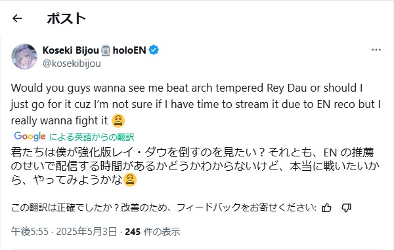Click the original English tweet text
Image resolution: width=394 pixels, height=250 pixels.
(x=196, y=104)
